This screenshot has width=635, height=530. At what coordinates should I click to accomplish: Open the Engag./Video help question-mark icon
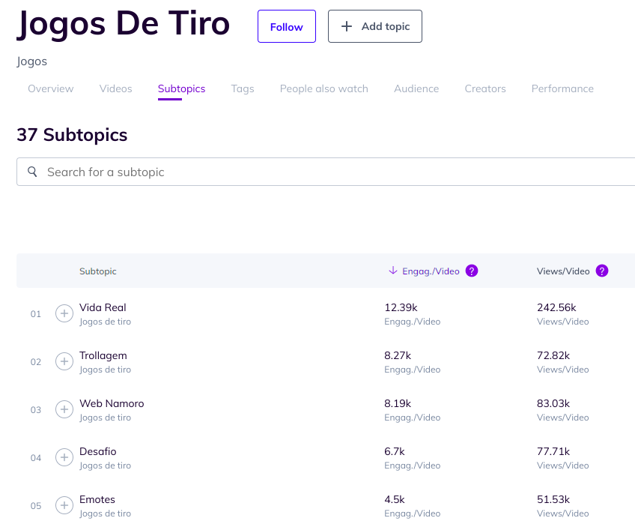(472, 271)
